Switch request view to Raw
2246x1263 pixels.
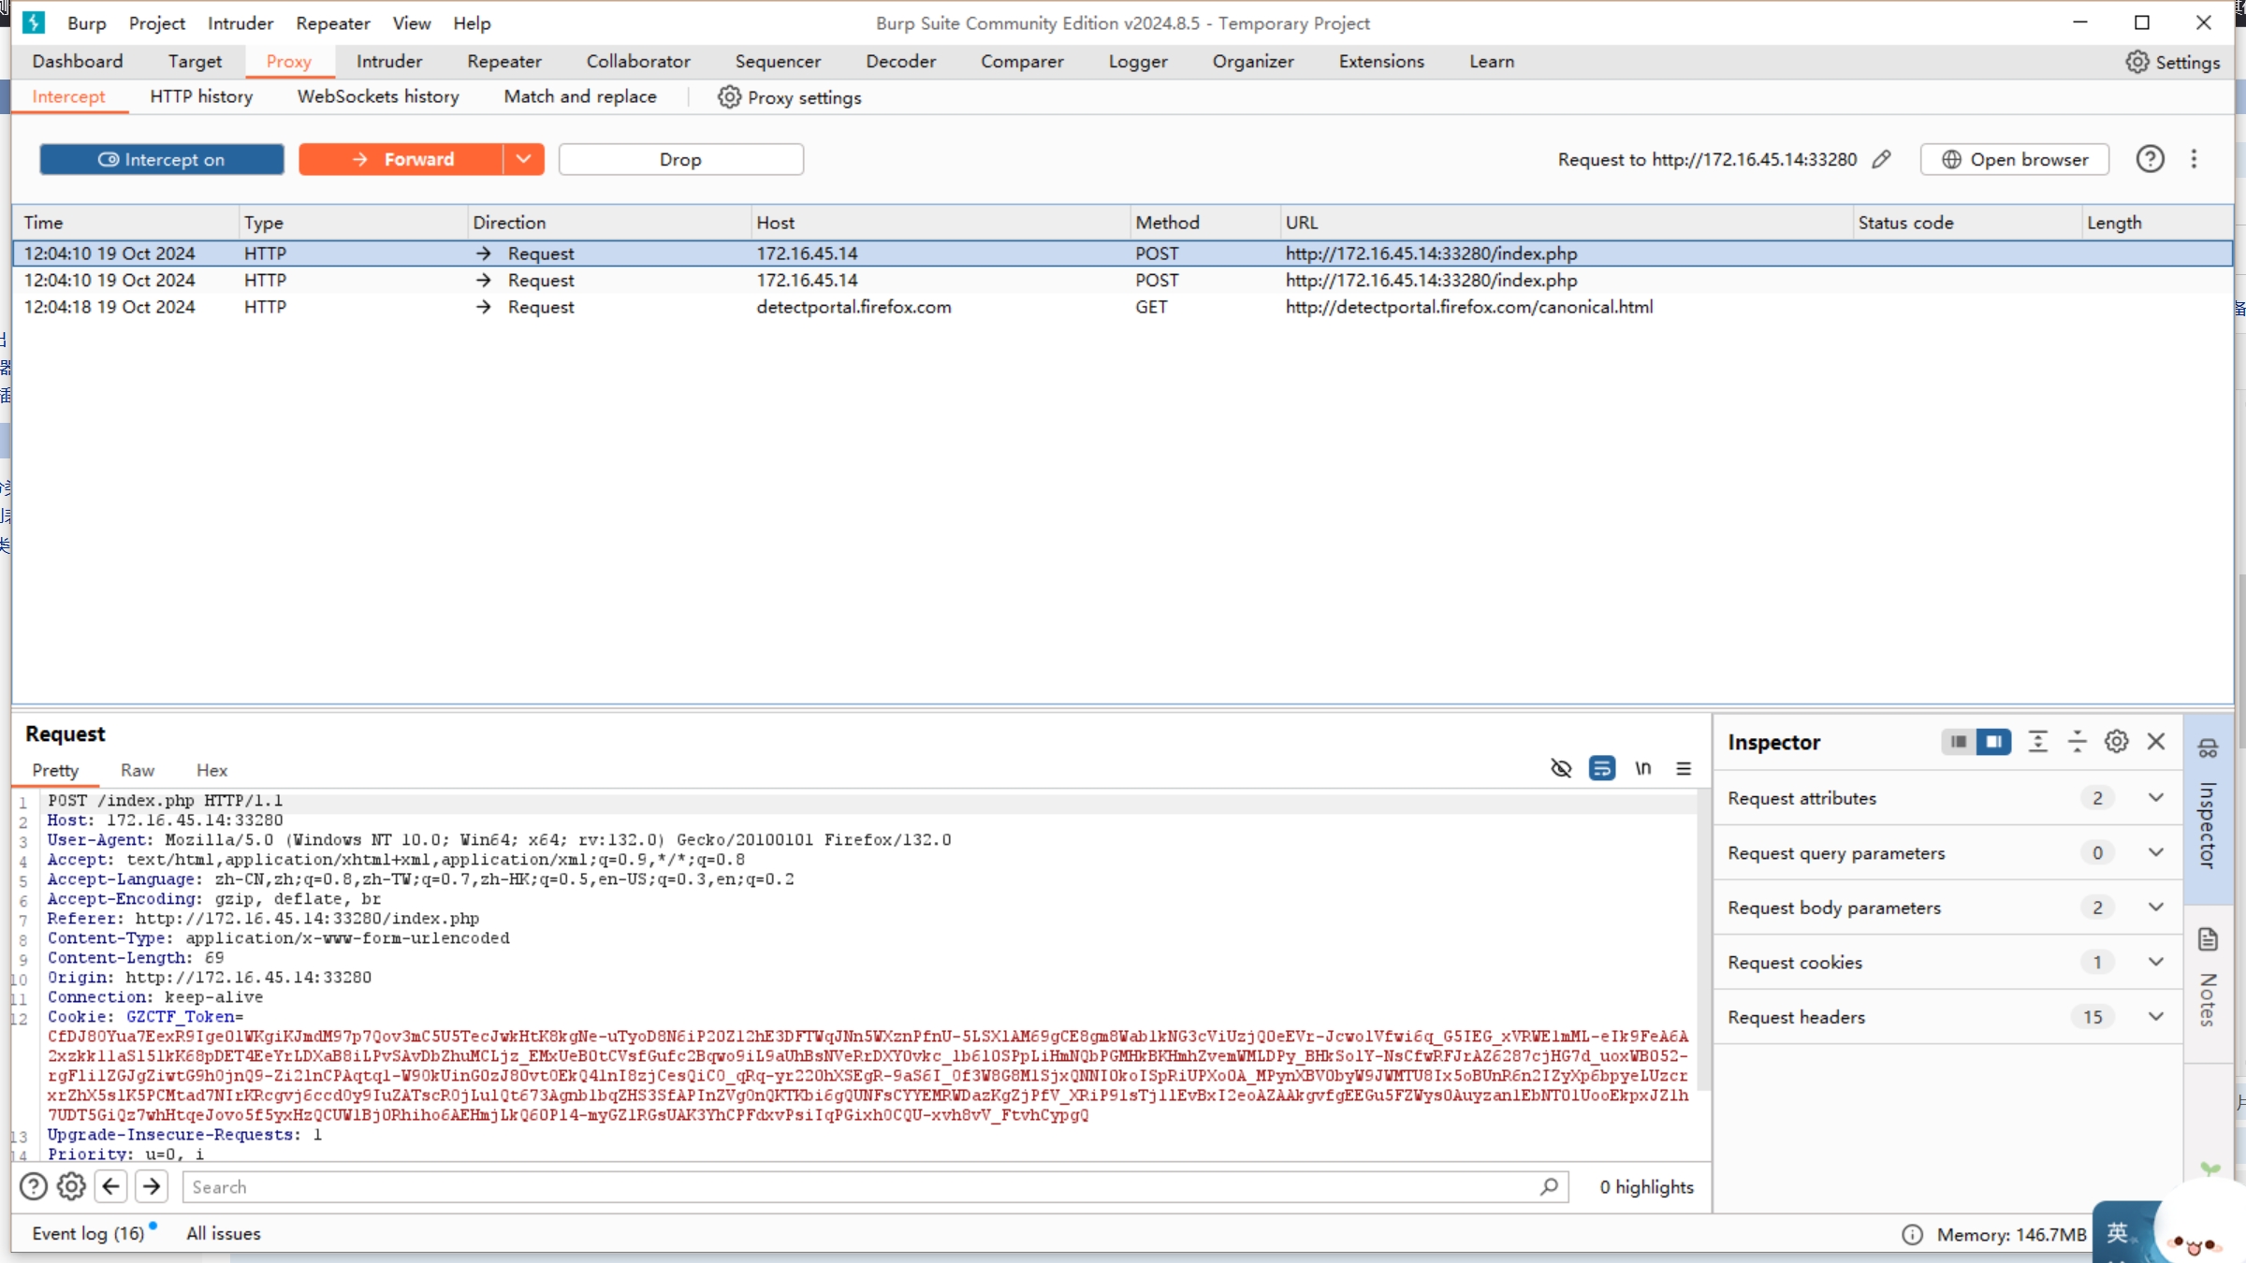(138, 770)
